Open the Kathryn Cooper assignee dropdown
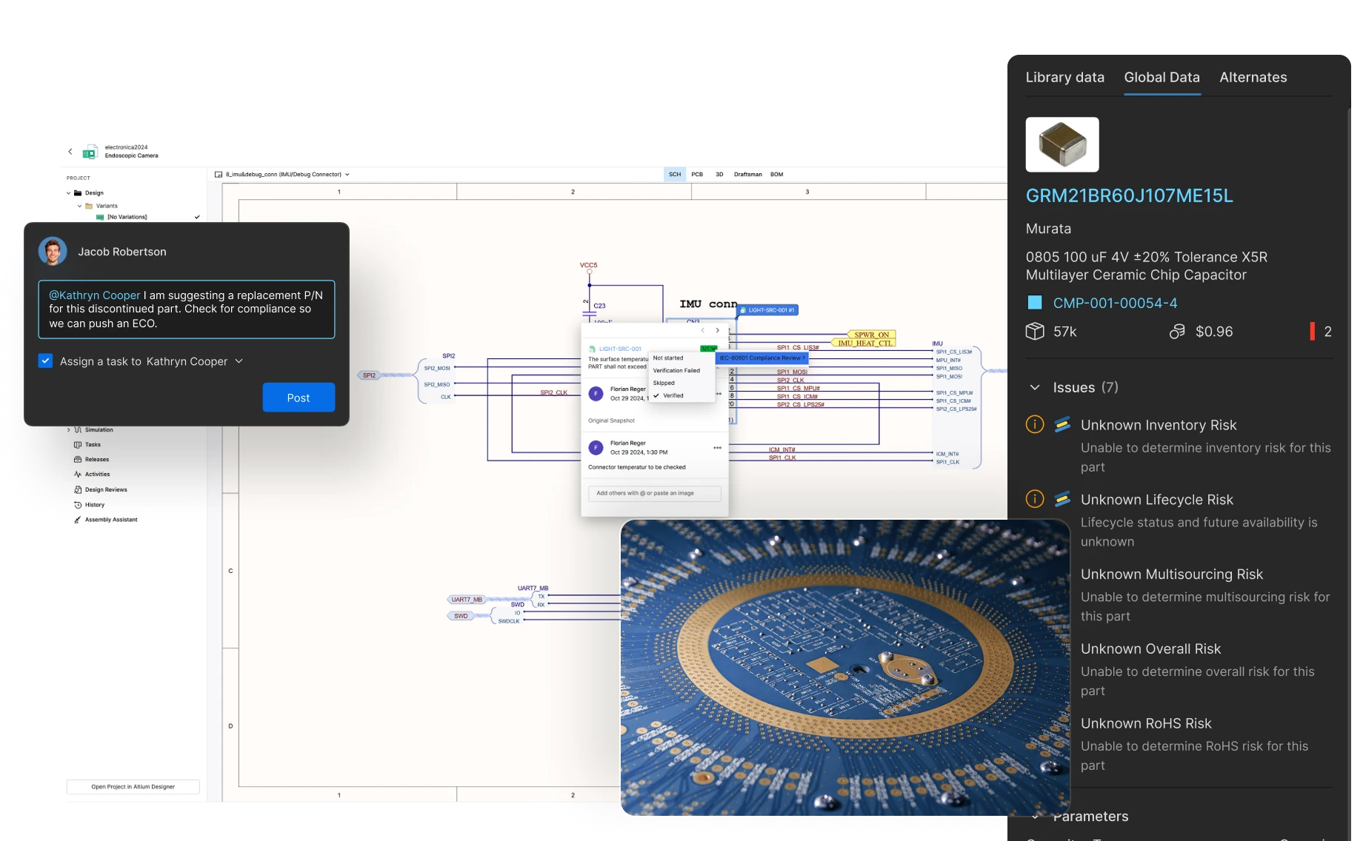This screenshot has width=1363, height=841. 195,361
